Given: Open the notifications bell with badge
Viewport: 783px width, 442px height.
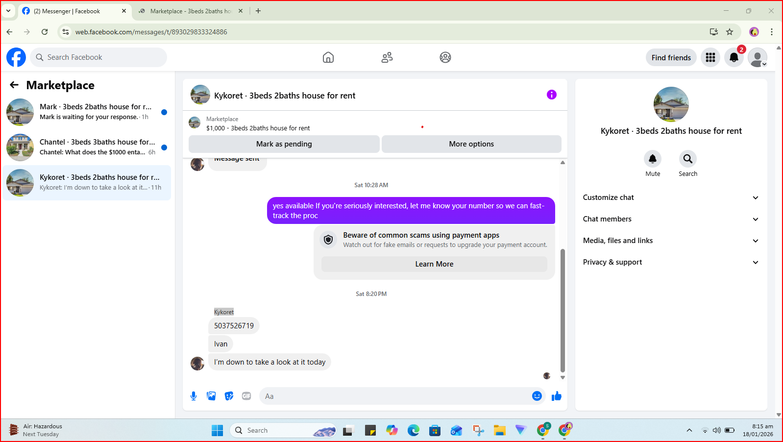Looking at the screenshot, I should (734, 57).
